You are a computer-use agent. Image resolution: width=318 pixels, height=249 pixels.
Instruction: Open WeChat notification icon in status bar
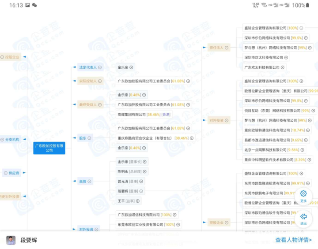34,5
